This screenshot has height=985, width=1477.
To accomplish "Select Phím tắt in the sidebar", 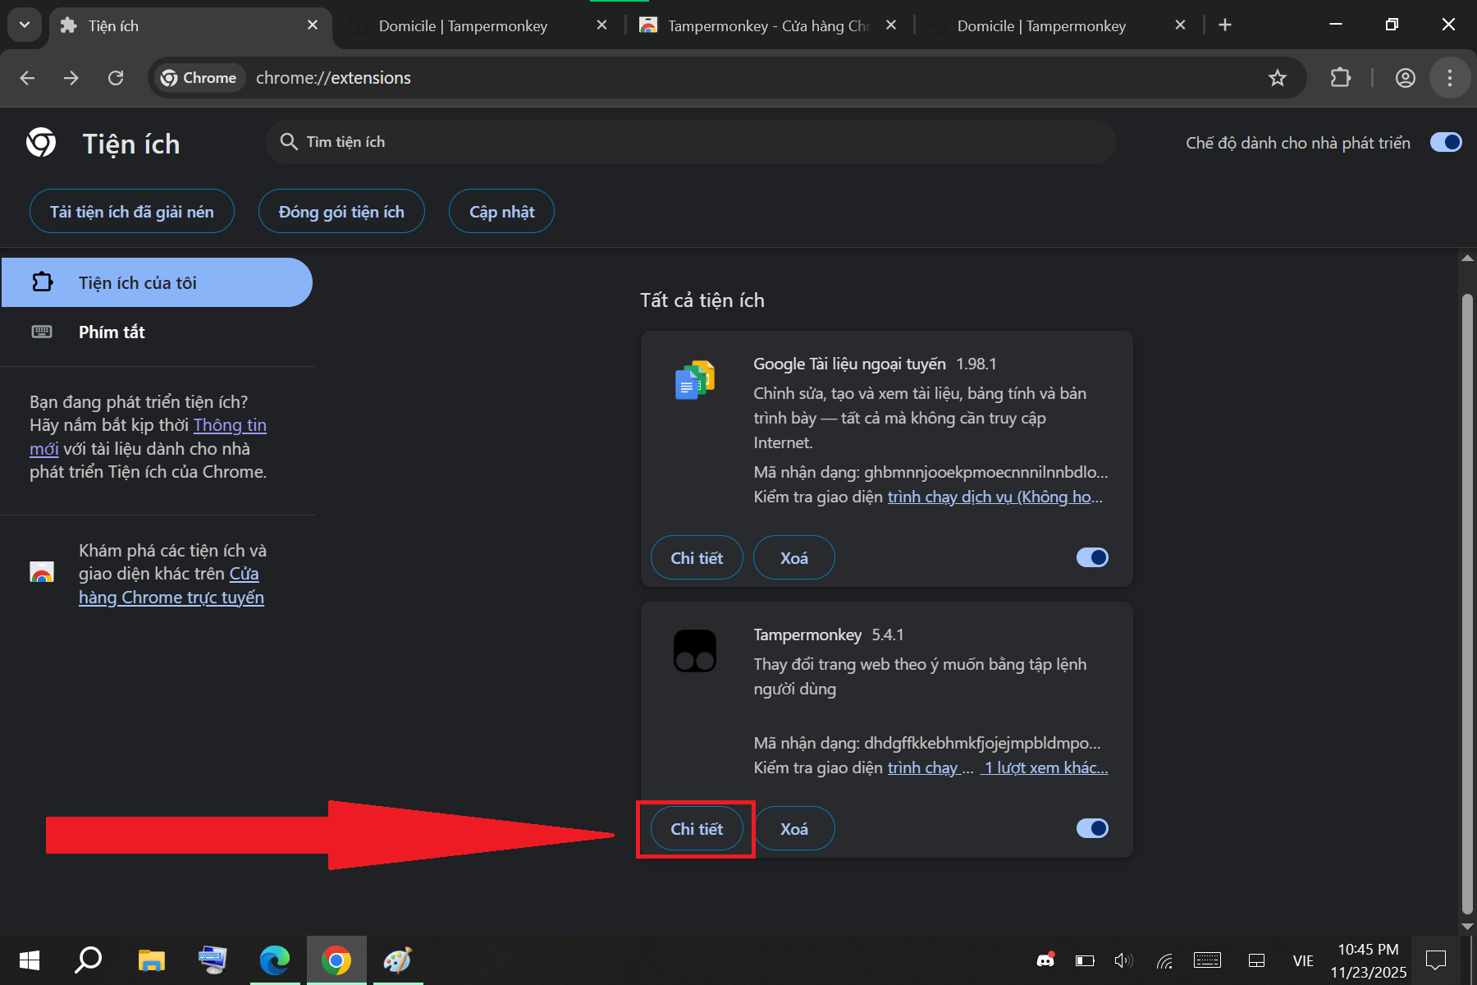I will tap(112, 332).
